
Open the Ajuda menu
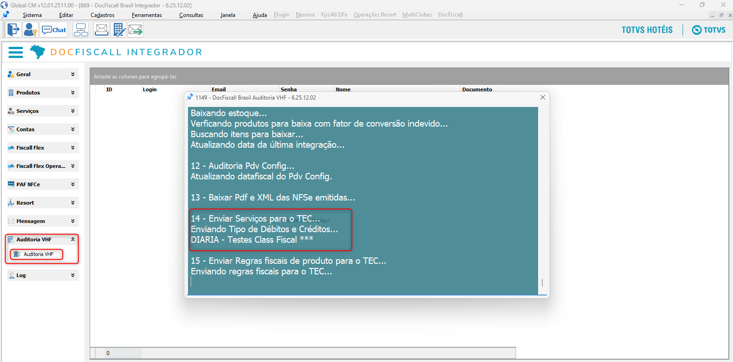click(260, 15)
